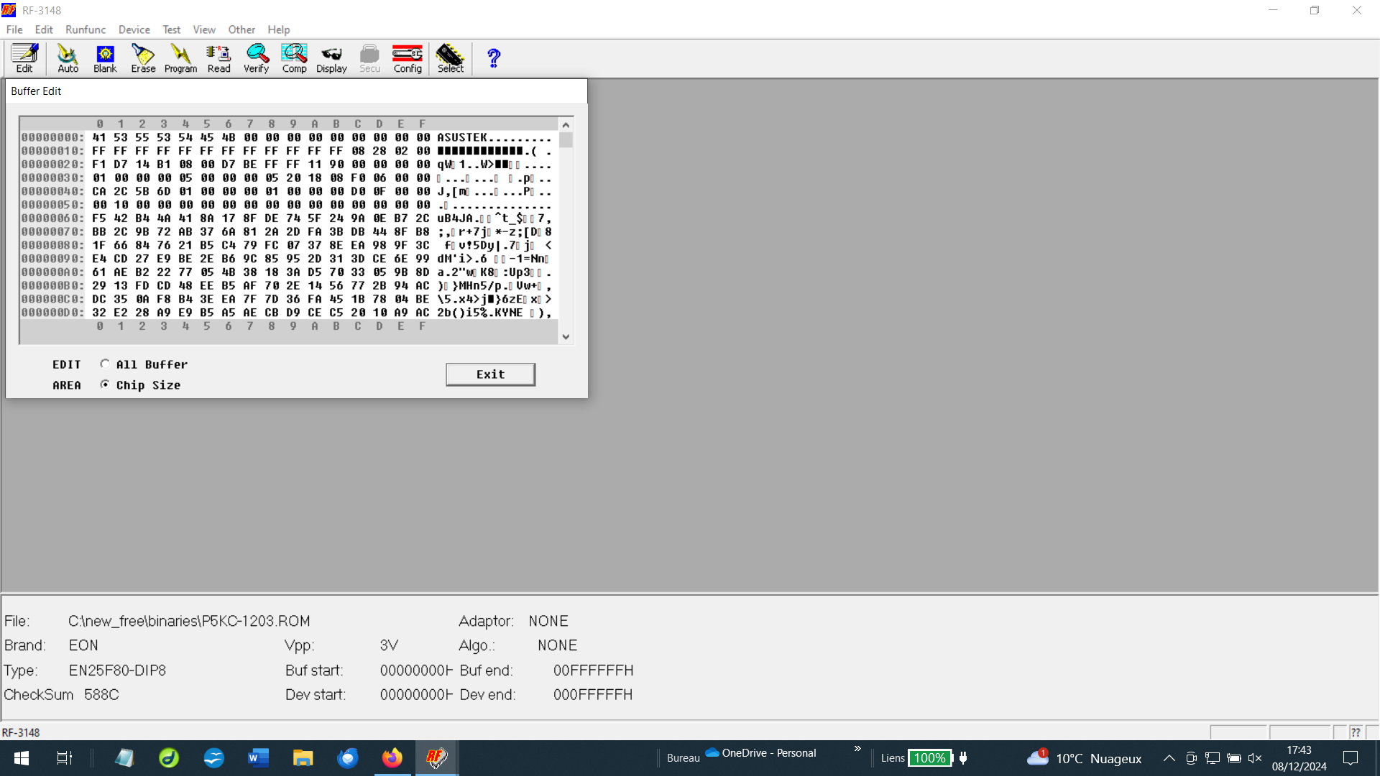Click the hex view scroll up arrow
This screenshot has height=779, width=1380.
click(566, 125)
